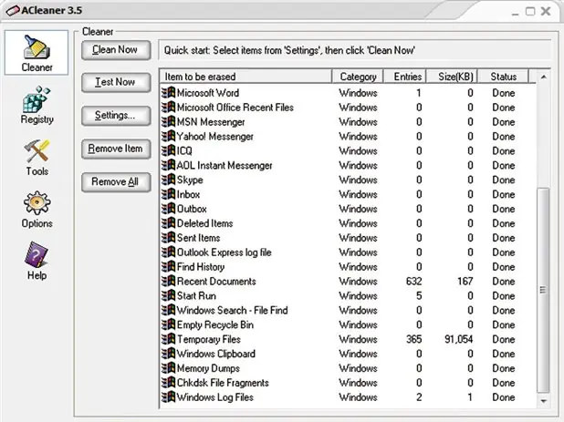
Task: Click the Clean Now button
Action: pos(116,50)
